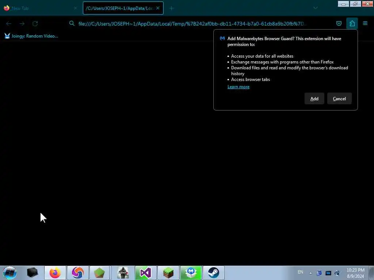Go back to previous page
Screen dimensions: 374x280
pyautogui.click(x=9, y=24)
